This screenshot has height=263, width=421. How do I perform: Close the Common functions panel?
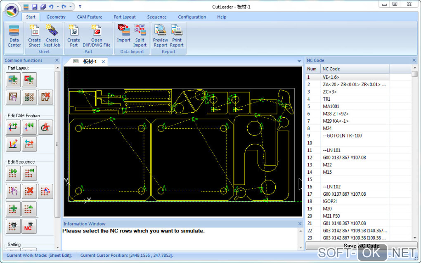click(57, 60)
